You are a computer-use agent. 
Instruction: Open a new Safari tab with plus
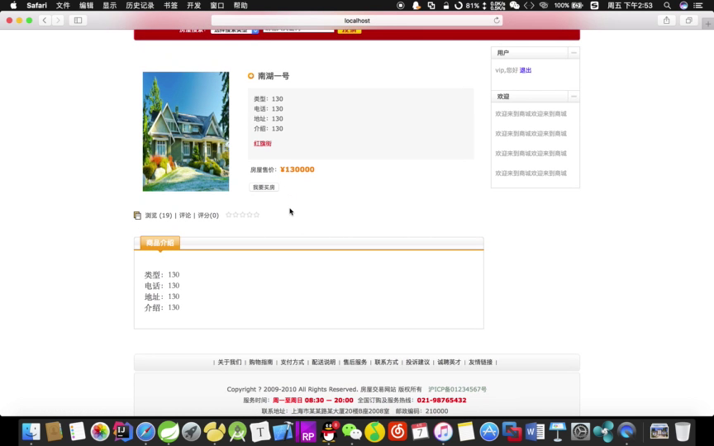(x=707, y=24)
